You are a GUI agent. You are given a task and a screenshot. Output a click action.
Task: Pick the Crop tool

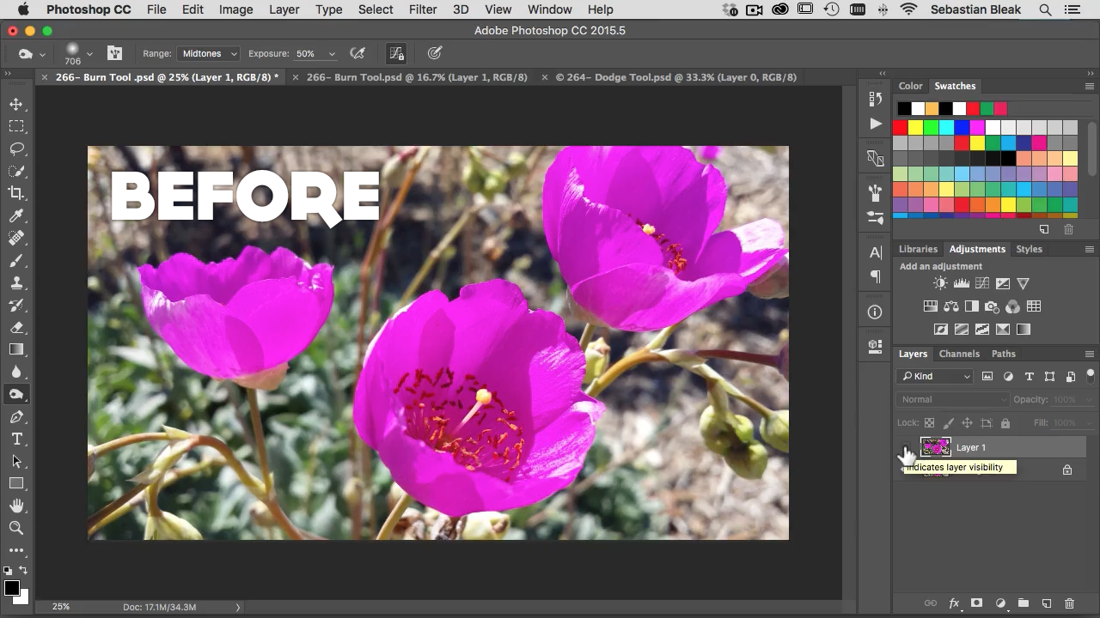pyautogui.click(x=16, y=193)
